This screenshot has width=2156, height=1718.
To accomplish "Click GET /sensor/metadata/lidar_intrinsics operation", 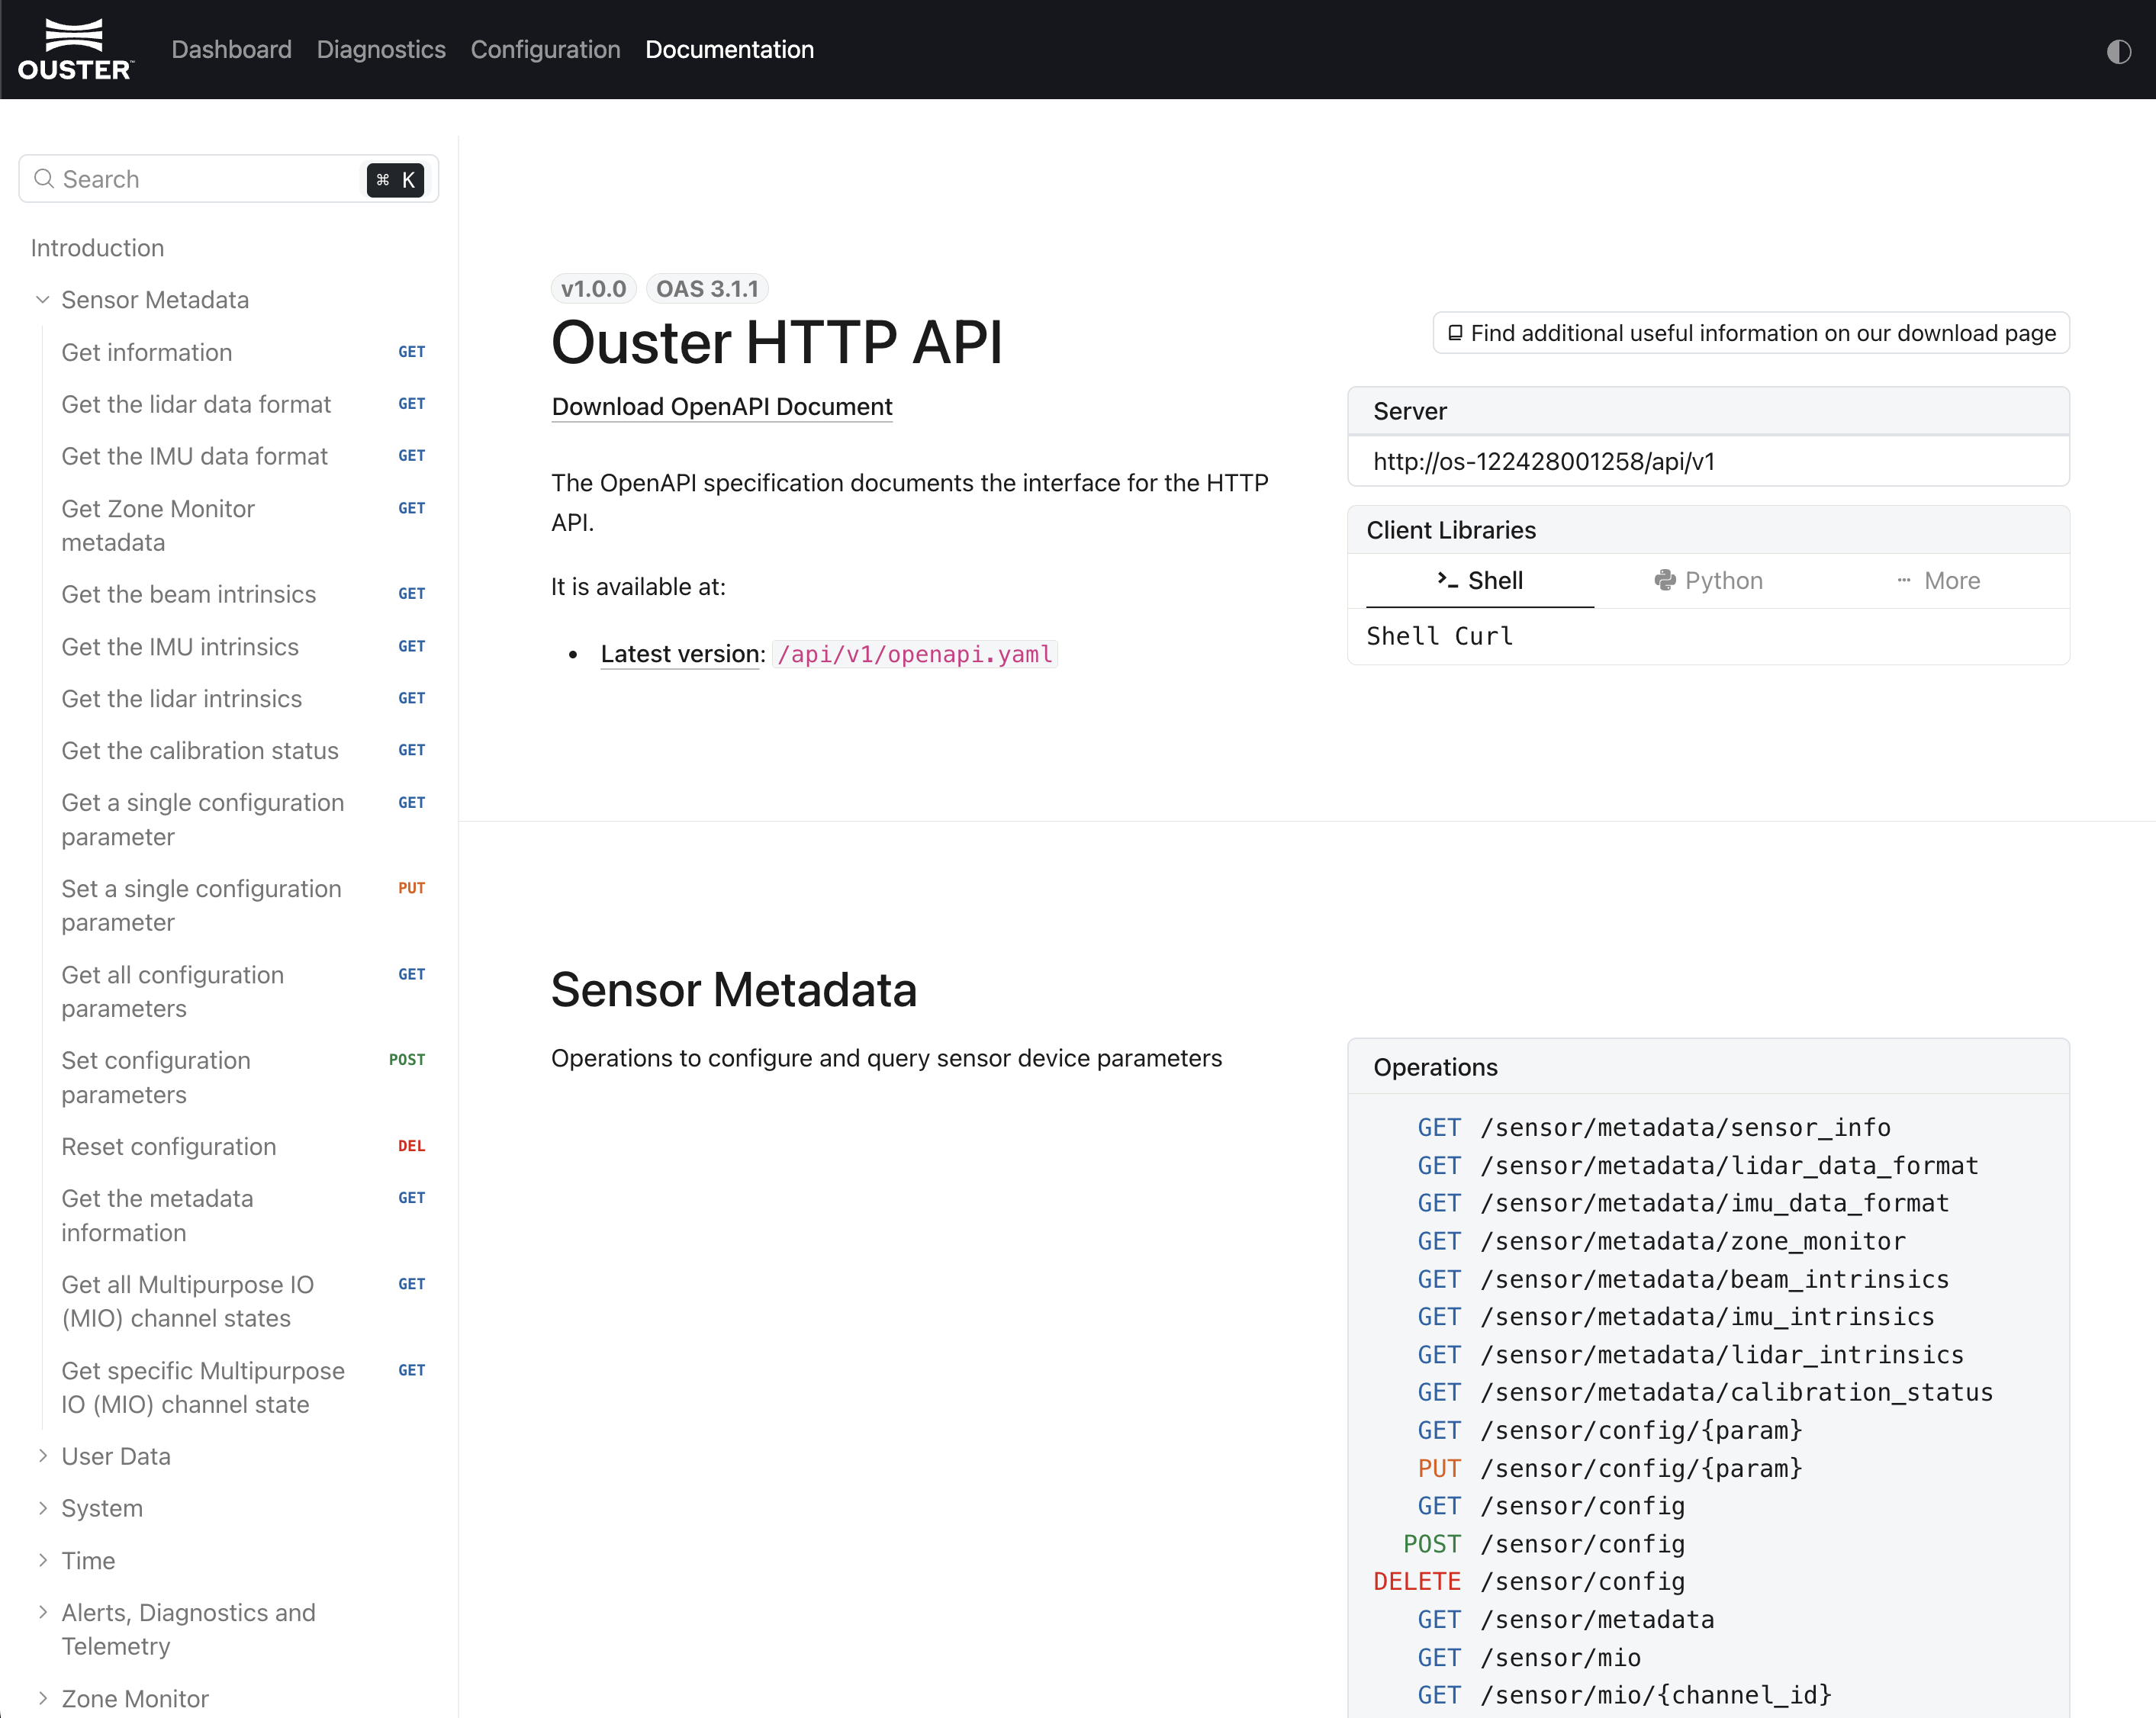I will pos(1691,1355).
